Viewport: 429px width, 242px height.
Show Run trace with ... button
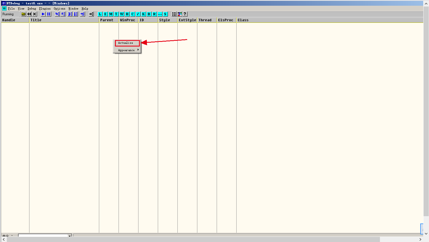(x=160, y=14)
